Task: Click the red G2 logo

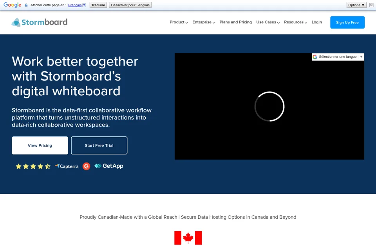Action: tap(86, 166)
